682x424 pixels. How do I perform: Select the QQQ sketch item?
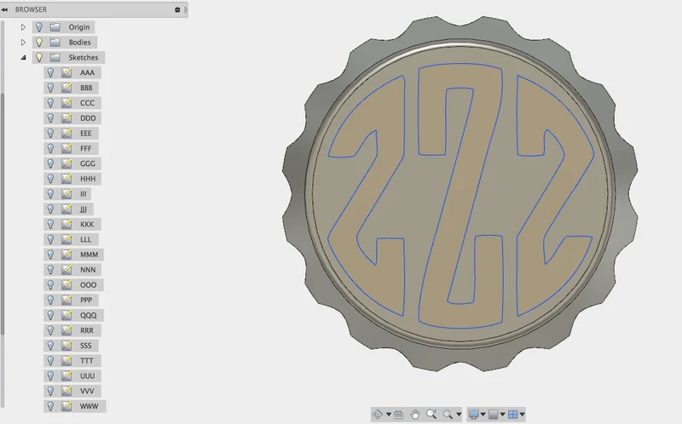pyautogui.click(x=89, y=315)
